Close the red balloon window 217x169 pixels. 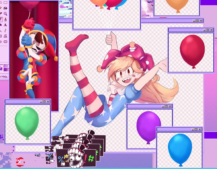(211, 30)
